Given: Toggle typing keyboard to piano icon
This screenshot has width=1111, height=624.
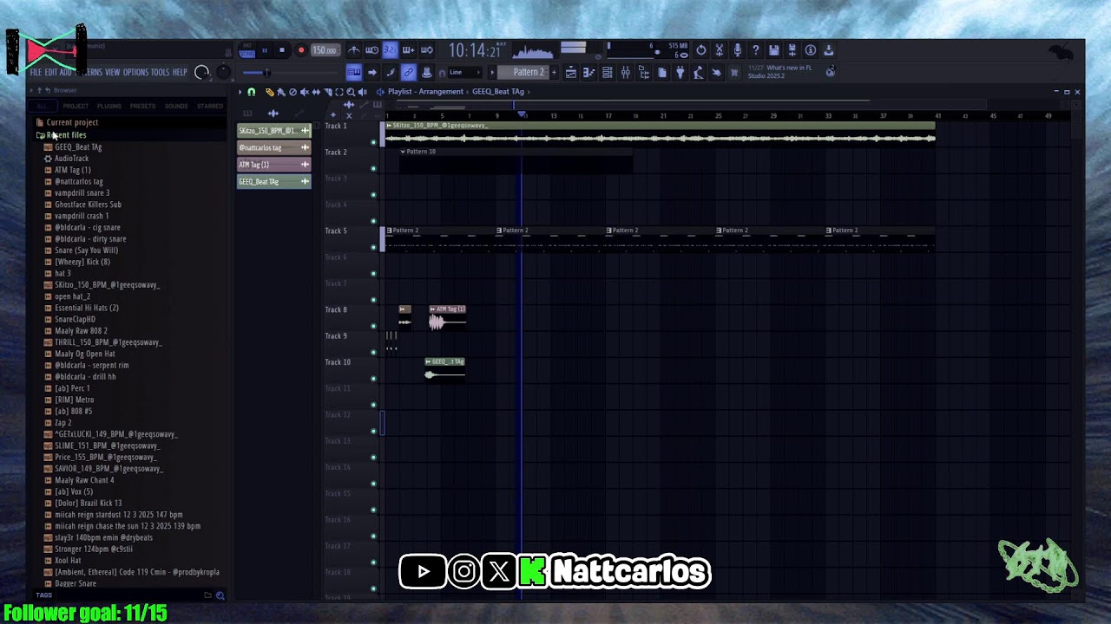Looking at the screenshot, I should tap(354, 73).
